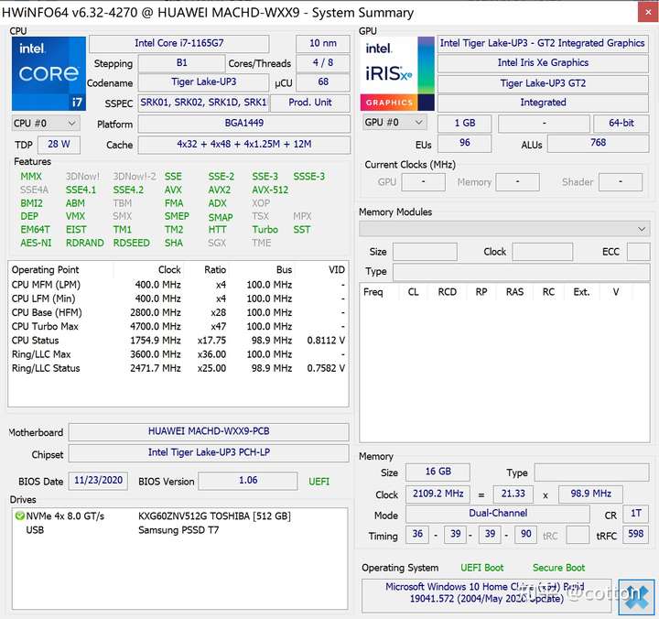The height and width of the screenshot is (619, 659).
Task: Select the BIOS Date 11/23/2020 value
Action: click(x=98, y=481)
